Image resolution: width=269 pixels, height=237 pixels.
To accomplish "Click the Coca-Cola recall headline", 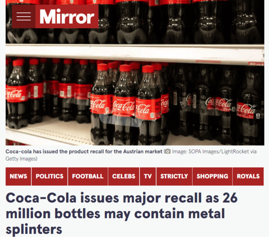I will click(x=122, y=213).
